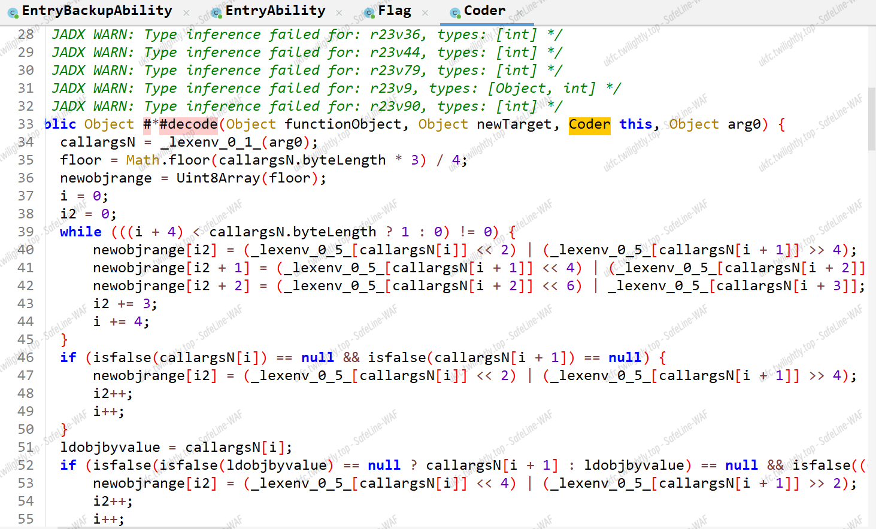Viewport: 876px width, 529px height.
Task: Switch to the EntryAbility tab
Action: pyautogui.click(x=275, y=11)
